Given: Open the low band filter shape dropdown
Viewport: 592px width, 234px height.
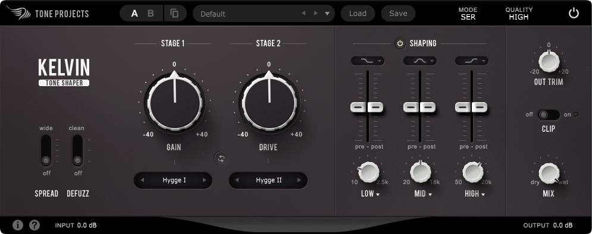Looking at the screenshot, I should pyautogui.click(x=367, y=61).
